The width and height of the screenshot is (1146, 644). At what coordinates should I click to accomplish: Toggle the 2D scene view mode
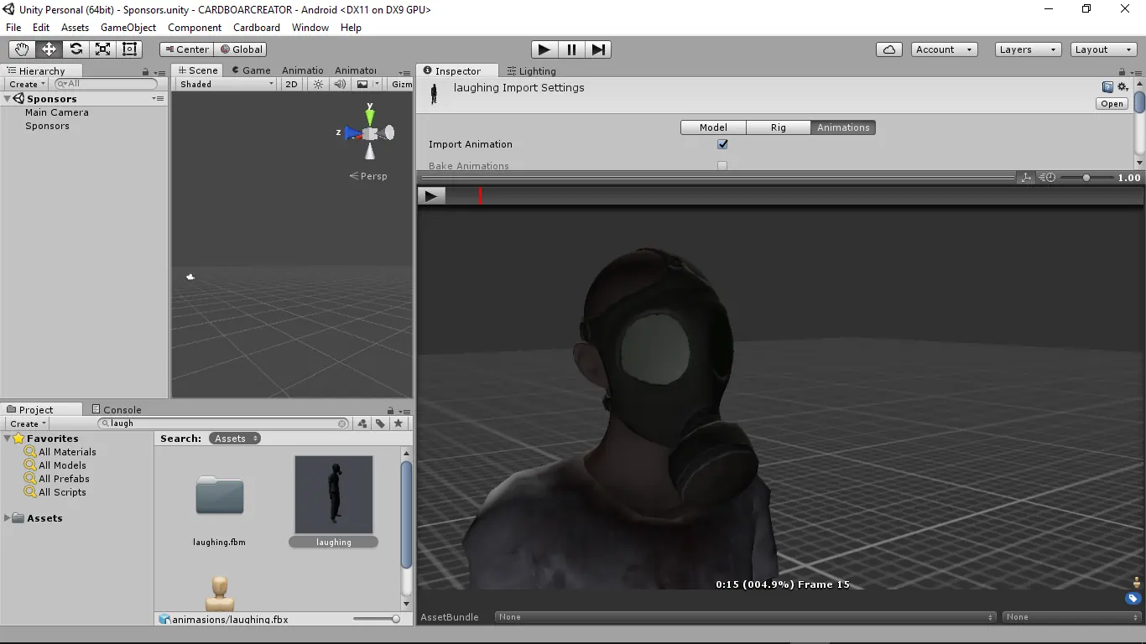pos(291,84)
